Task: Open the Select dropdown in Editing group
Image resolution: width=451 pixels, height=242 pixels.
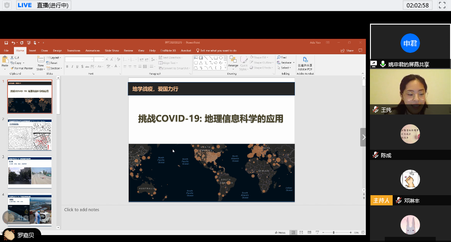Action: 285,68
